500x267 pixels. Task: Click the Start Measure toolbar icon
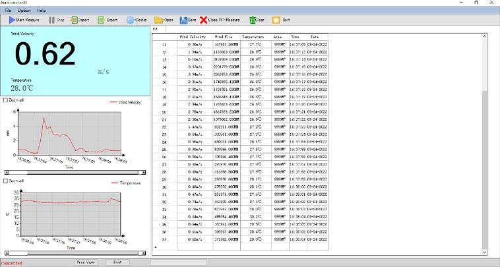pos(11,20)
